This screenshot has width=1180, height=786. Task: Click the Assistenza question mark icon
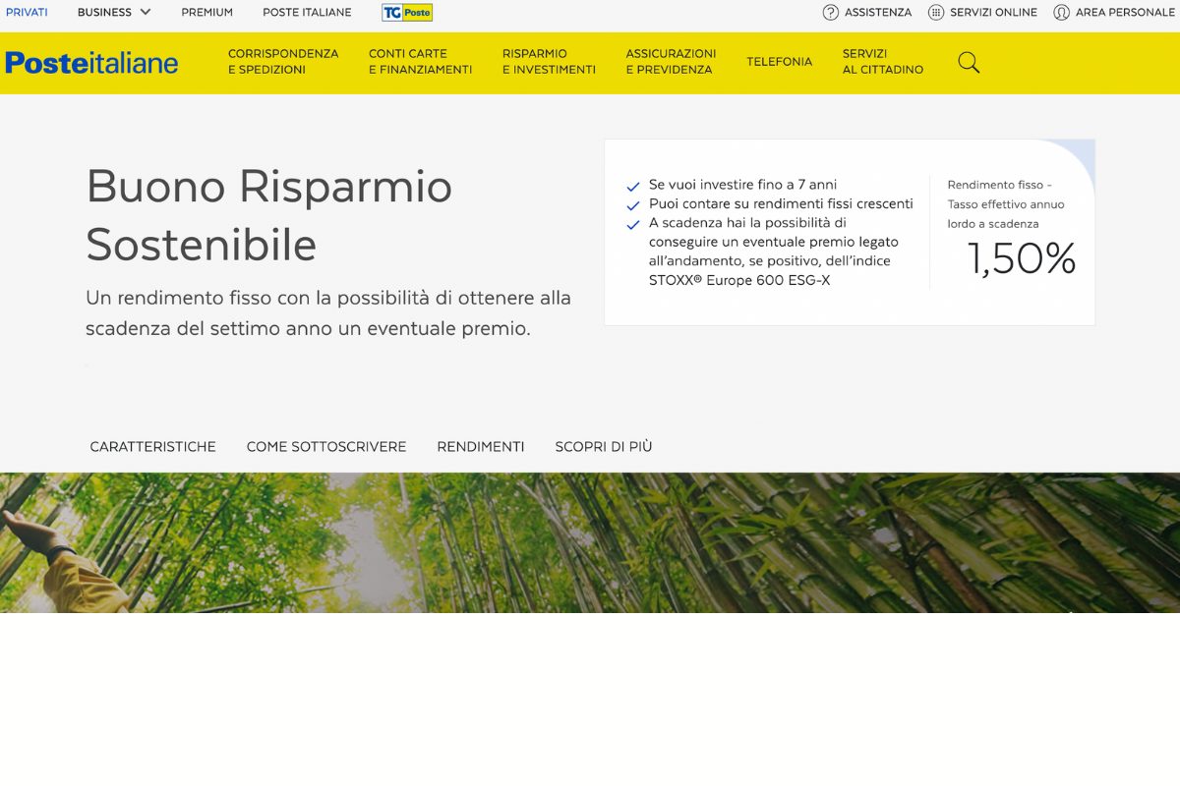coord(831,13)
